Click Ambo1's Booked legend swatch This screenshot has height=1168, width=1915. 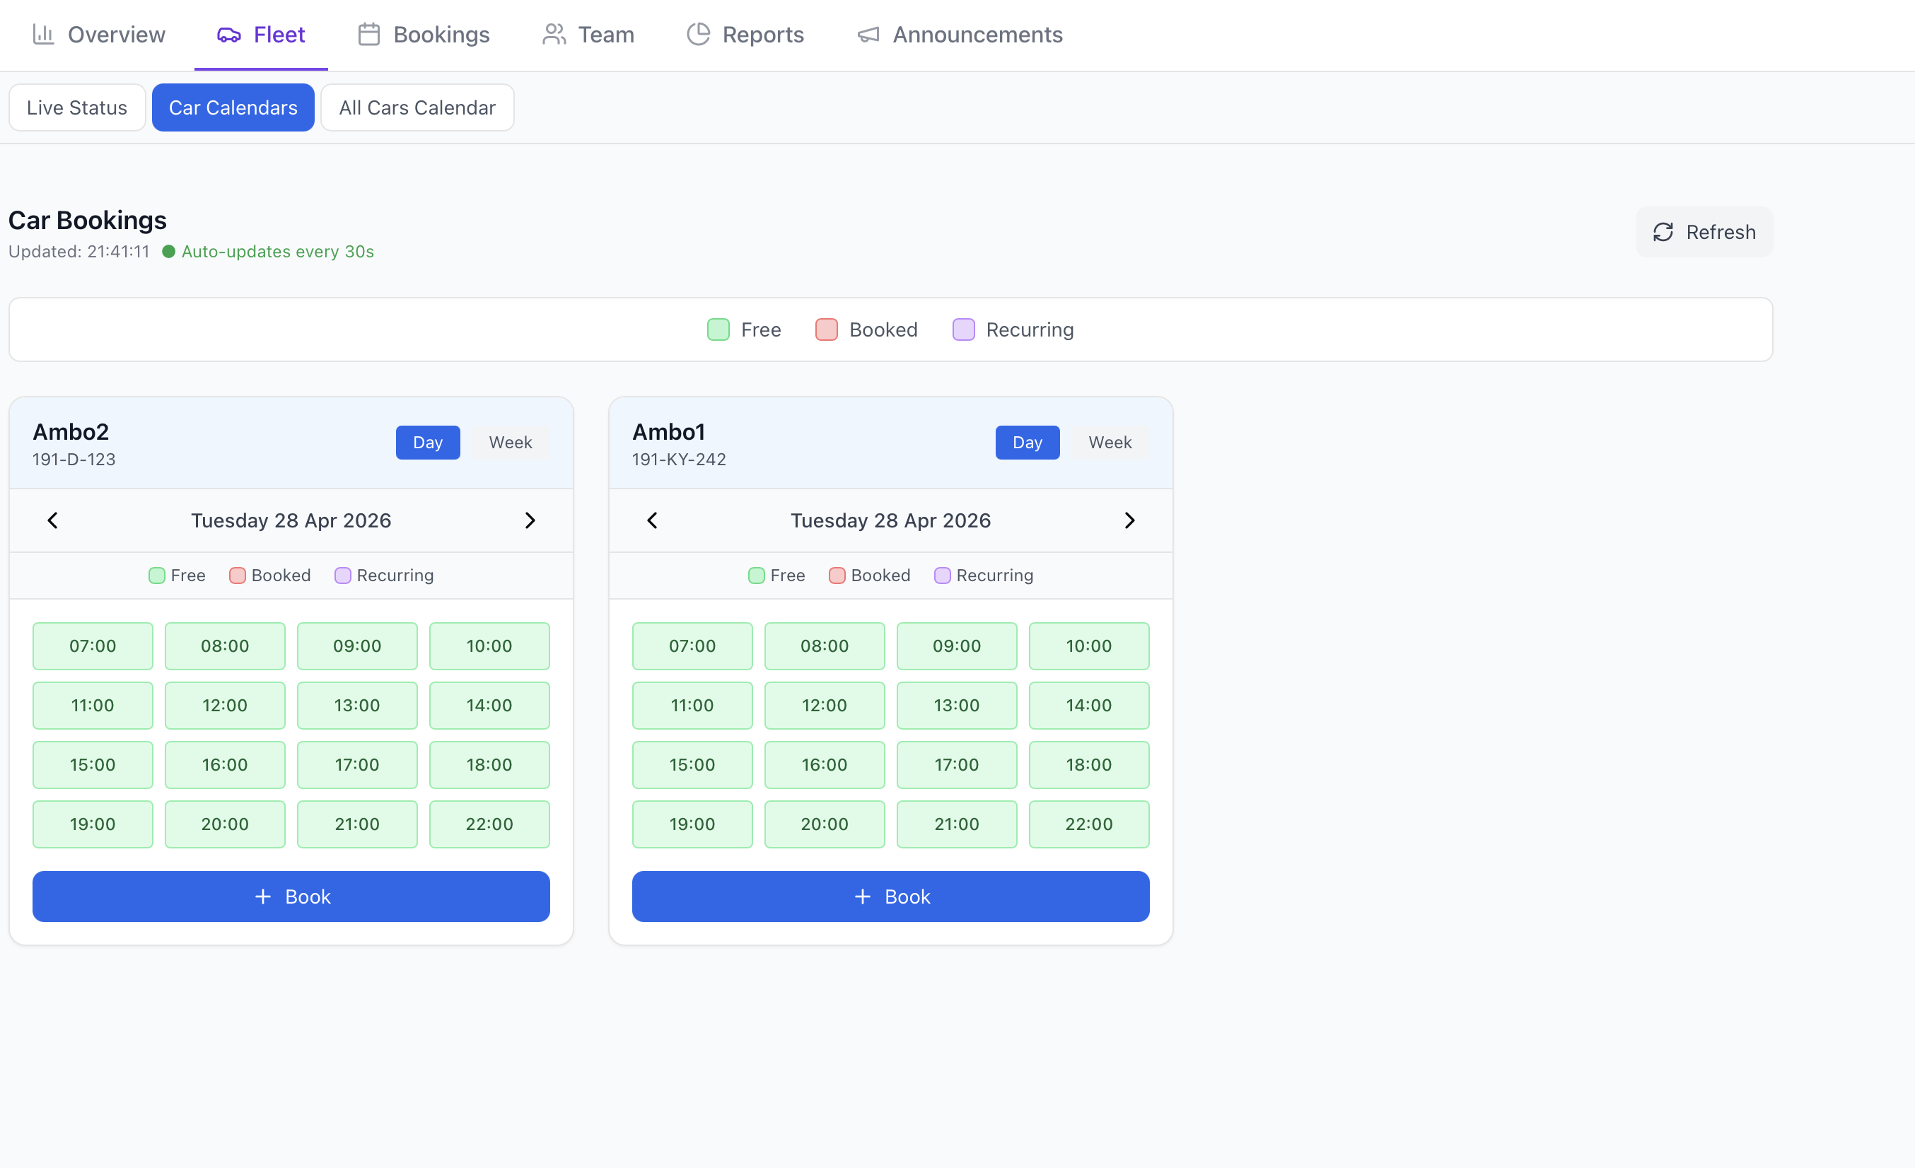(x=837, y=576)
